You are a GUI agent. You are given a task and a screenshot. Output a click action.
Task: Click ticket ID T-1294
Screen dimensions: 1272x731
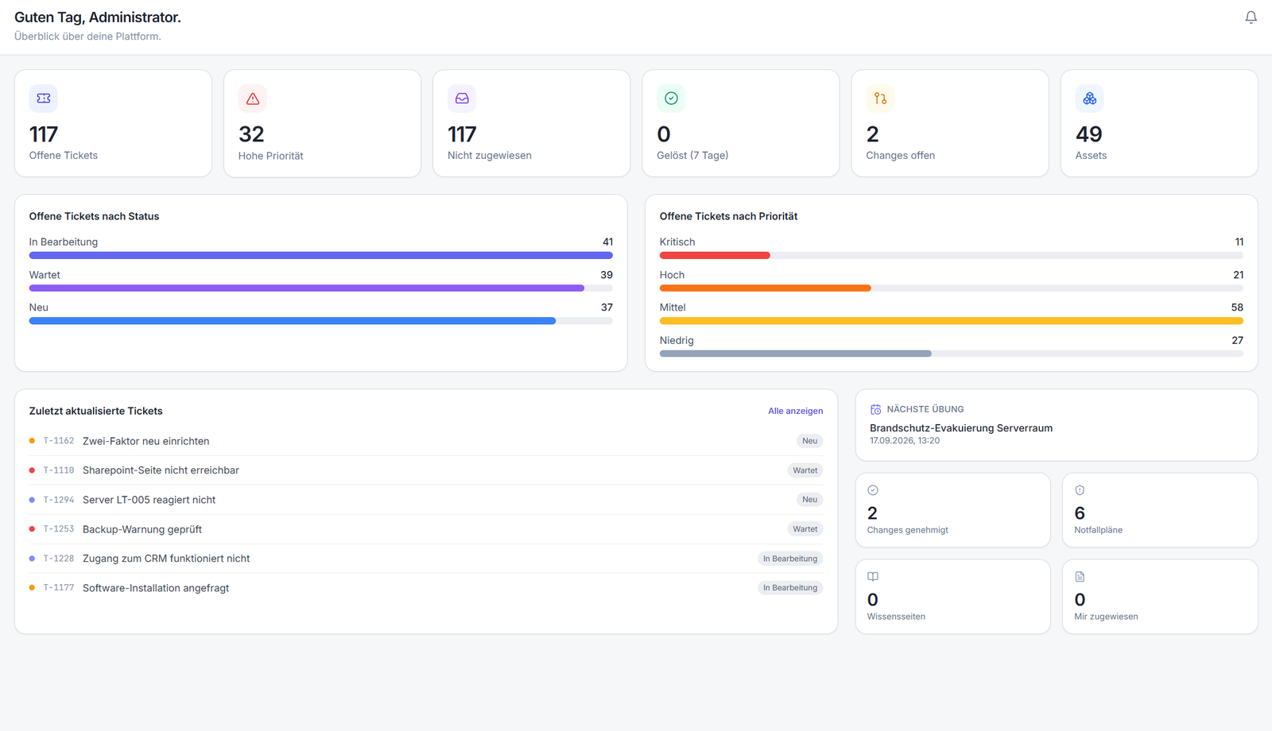(59, 500)
